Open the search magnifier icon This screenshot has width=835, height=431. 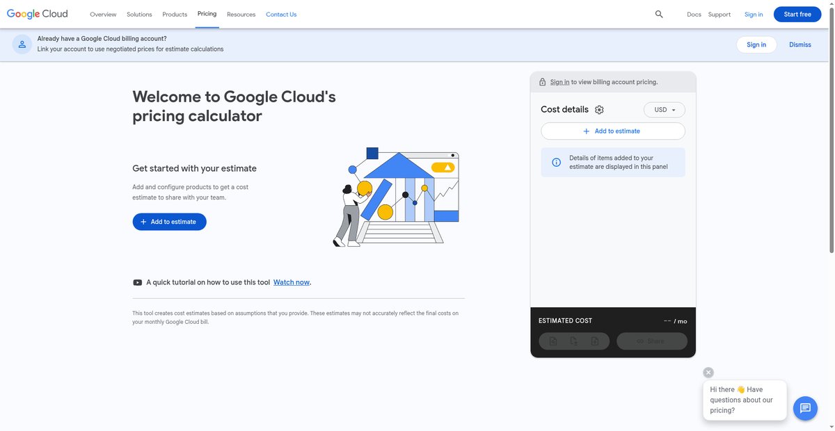659,14
